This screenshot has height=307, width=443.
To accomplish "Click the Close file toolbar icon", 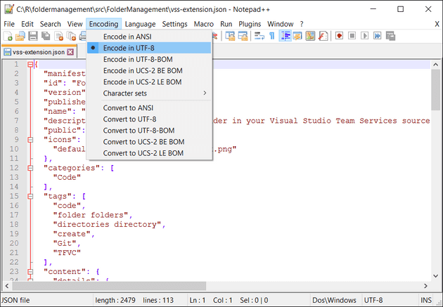I will [x=59, y=36].
